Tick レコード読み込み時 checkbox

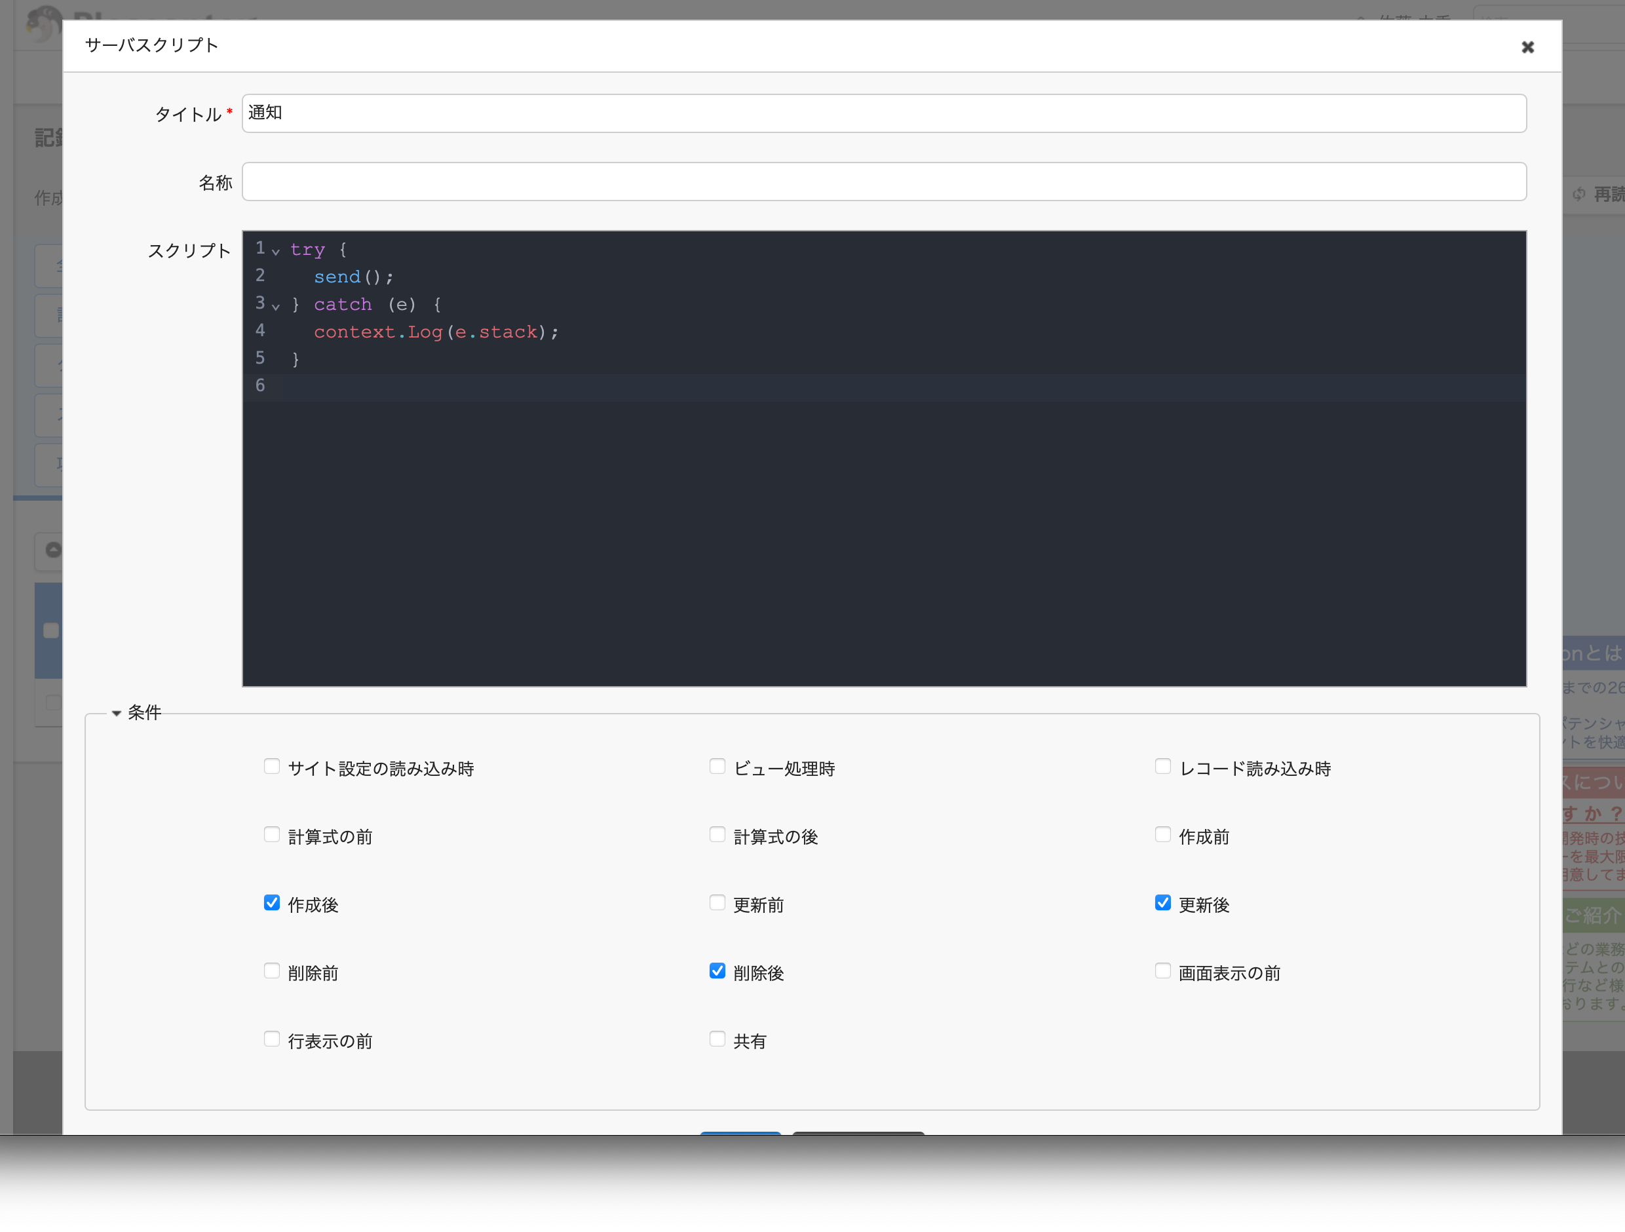[x=1162, y=766]
